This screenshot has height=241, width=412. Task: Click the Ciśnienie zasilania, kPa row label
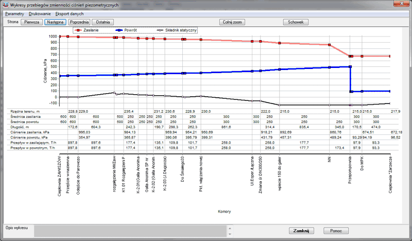(30, 132)
